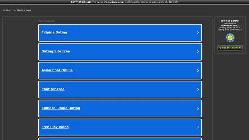This screenshot has height=140, width=249.
Task: Select the Asian Chat Online result
Action: point(57,70)
